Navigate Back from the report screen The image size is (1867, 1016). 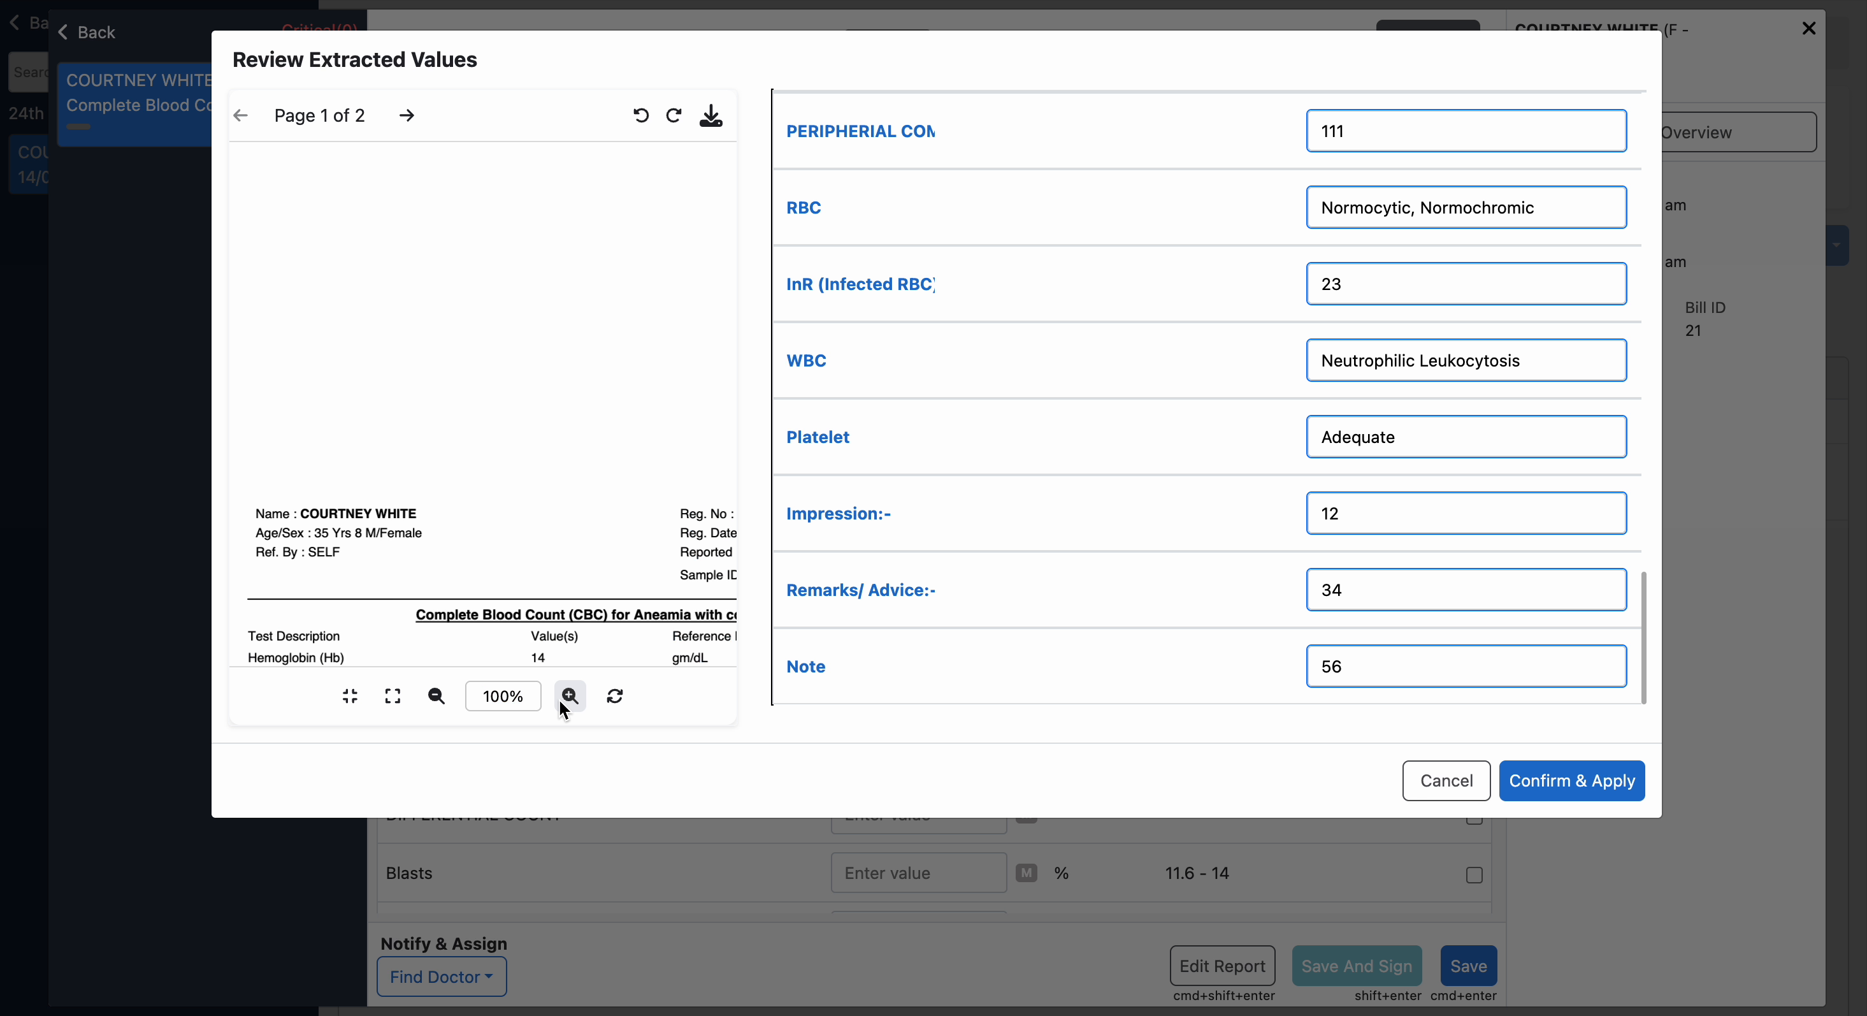point(85,32)
